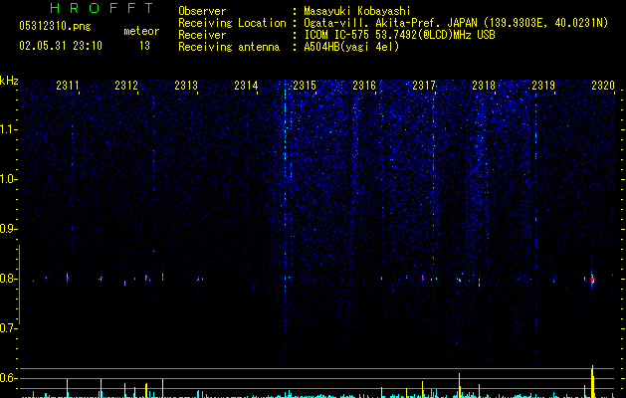Click the gray vertical range bar at left
This screenshot has height=398, width=626.
coord(19,285)
